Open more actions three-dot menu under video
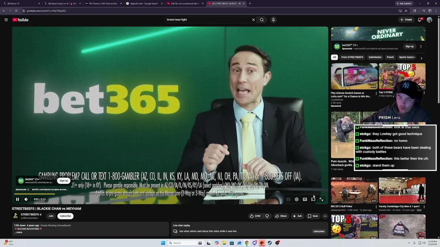The width and height of the screenshot is (440, 247). (325, 216)
